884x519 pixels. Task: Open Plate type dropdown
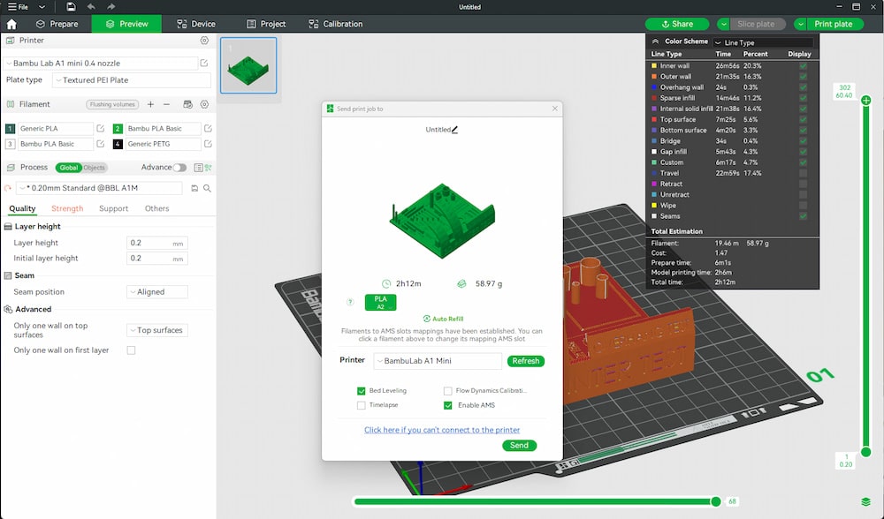click(x=132, y=80)
